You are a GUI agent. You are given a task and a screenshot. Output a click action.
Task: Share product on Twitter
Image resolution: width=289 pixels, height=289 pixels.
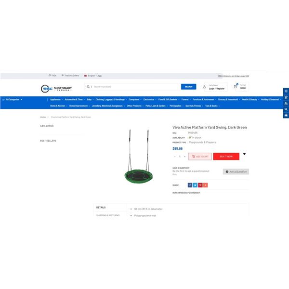(x=195, y=185)
